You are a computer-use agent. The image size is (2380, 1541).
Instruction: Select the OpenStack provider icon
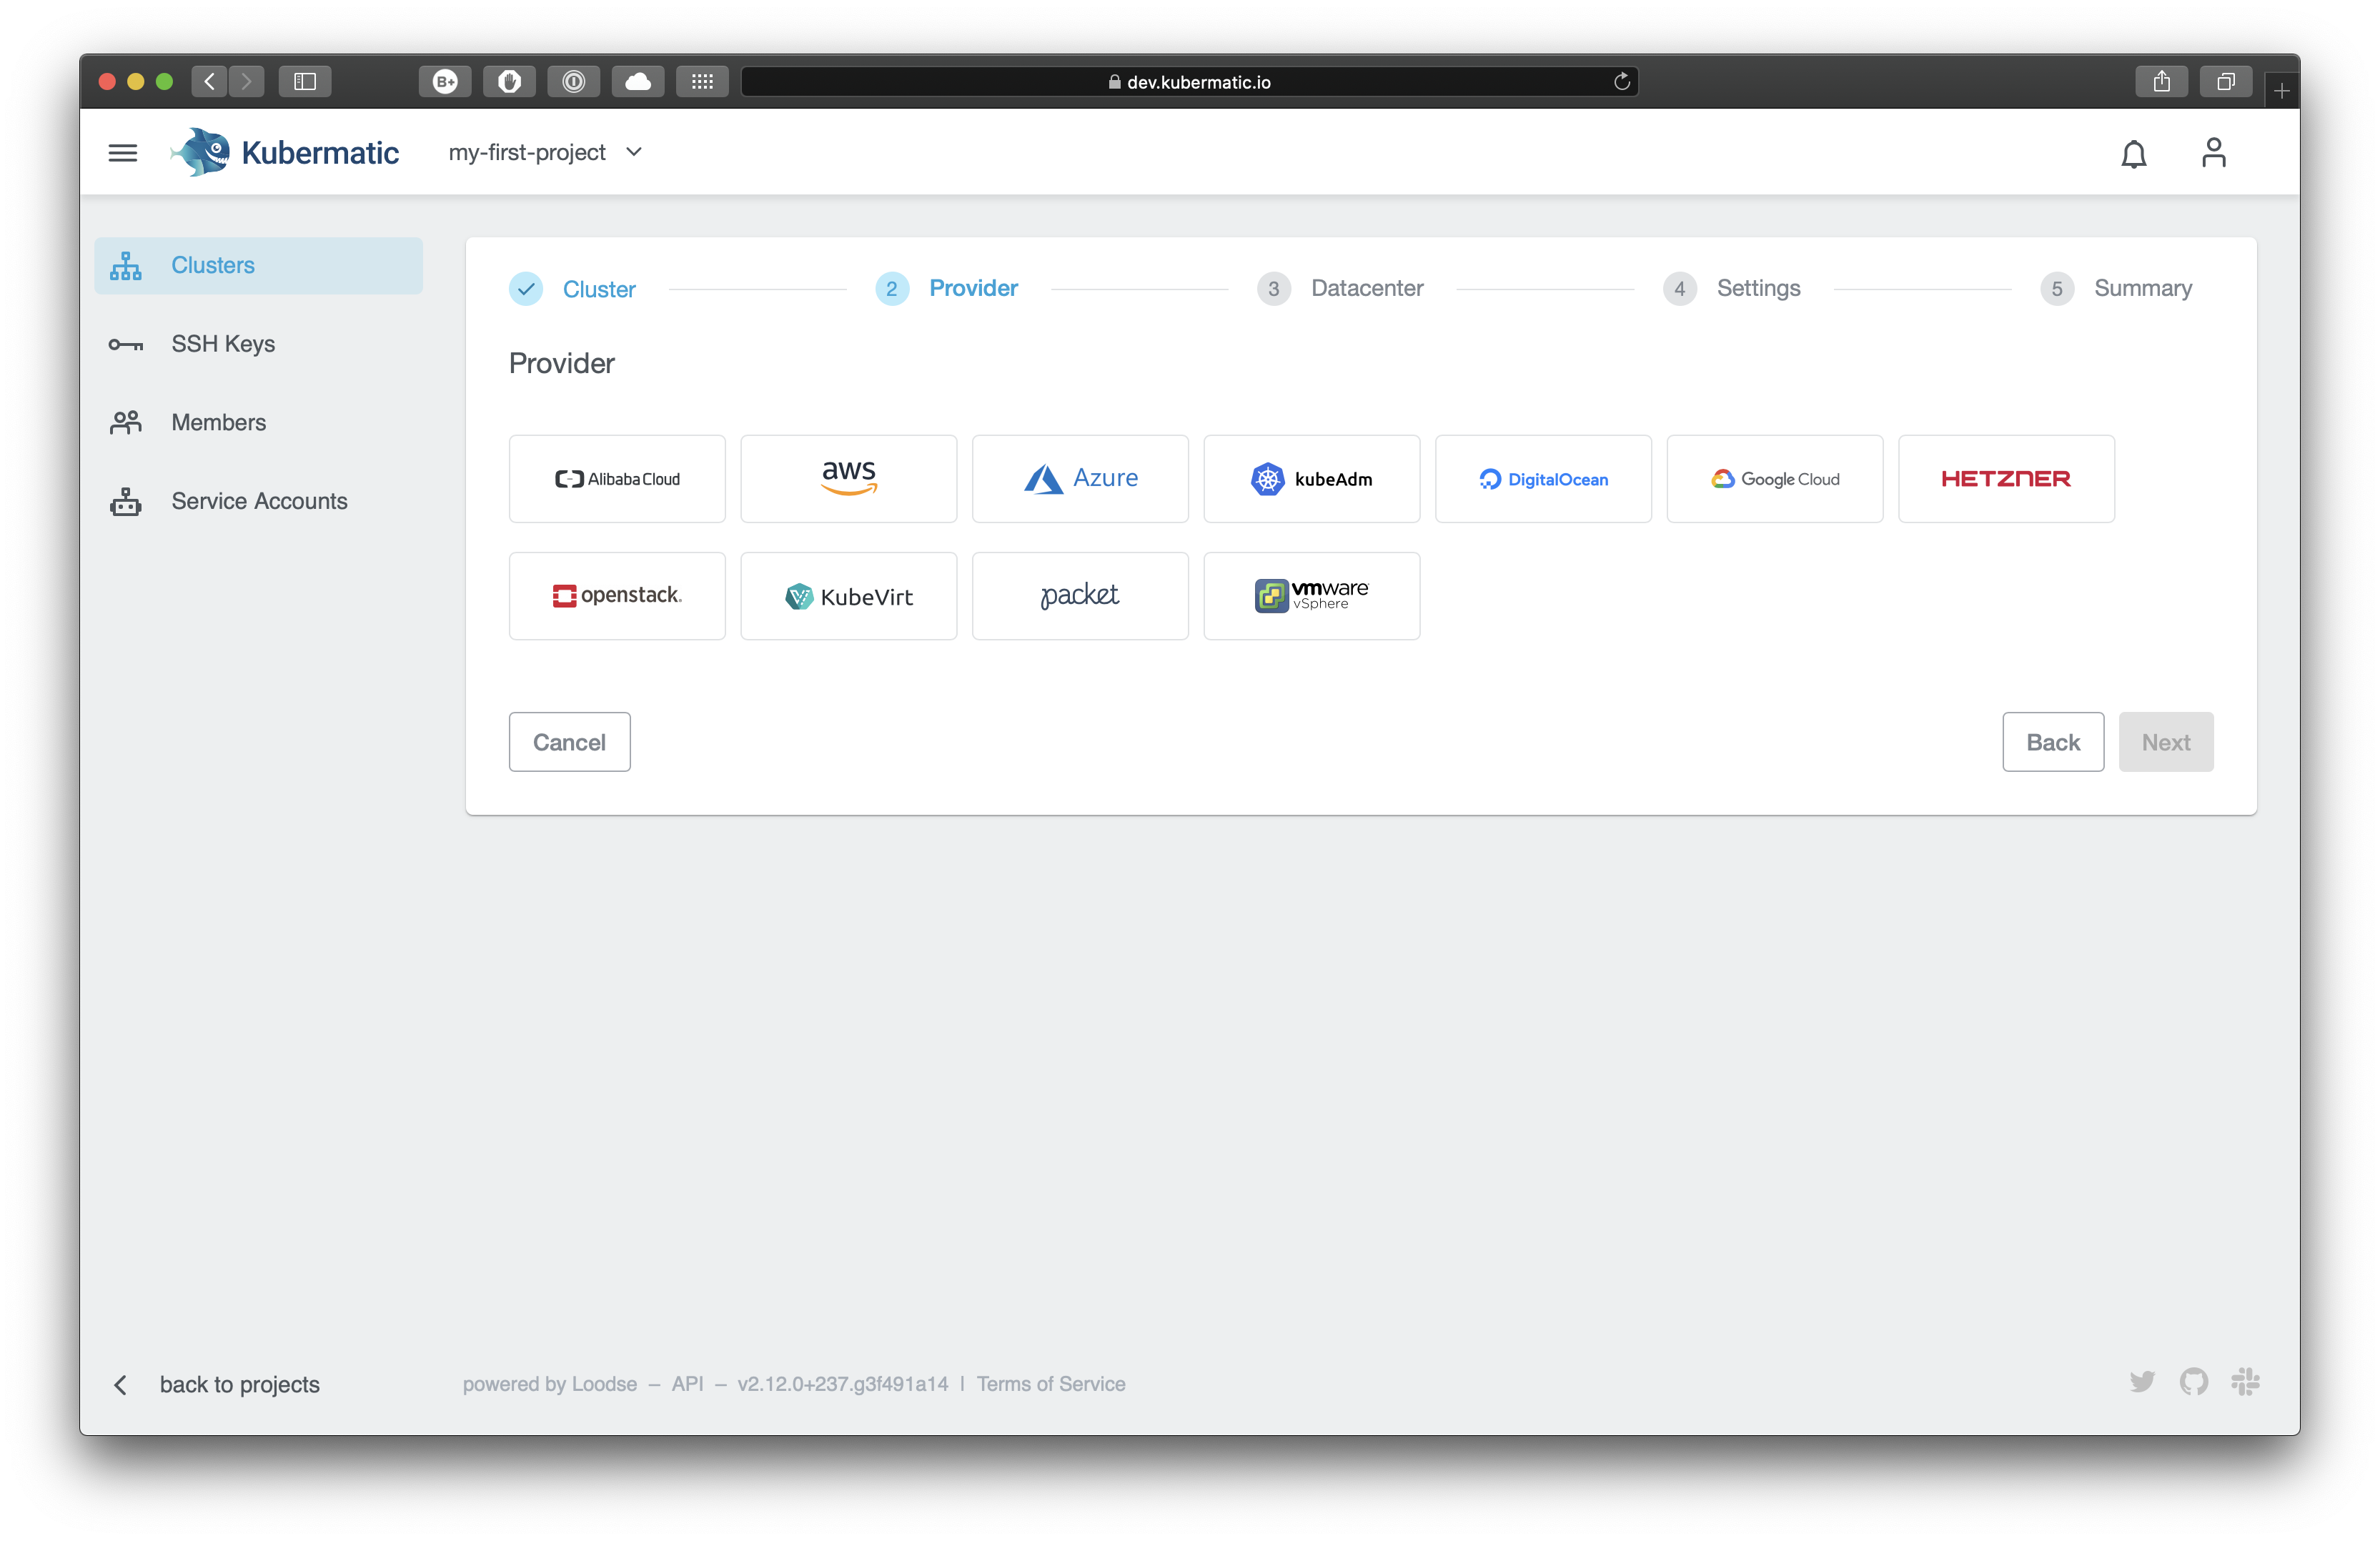618,593
